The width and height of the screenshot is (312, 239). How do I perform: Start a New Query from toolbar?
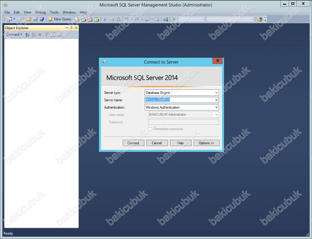[60, 19]
